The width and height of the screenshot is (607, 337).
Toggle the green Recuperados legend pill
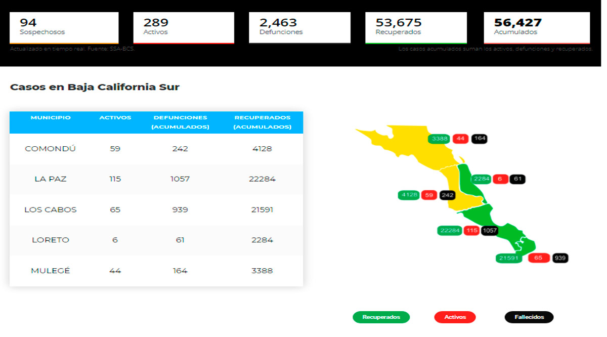[x=381, y=317]
